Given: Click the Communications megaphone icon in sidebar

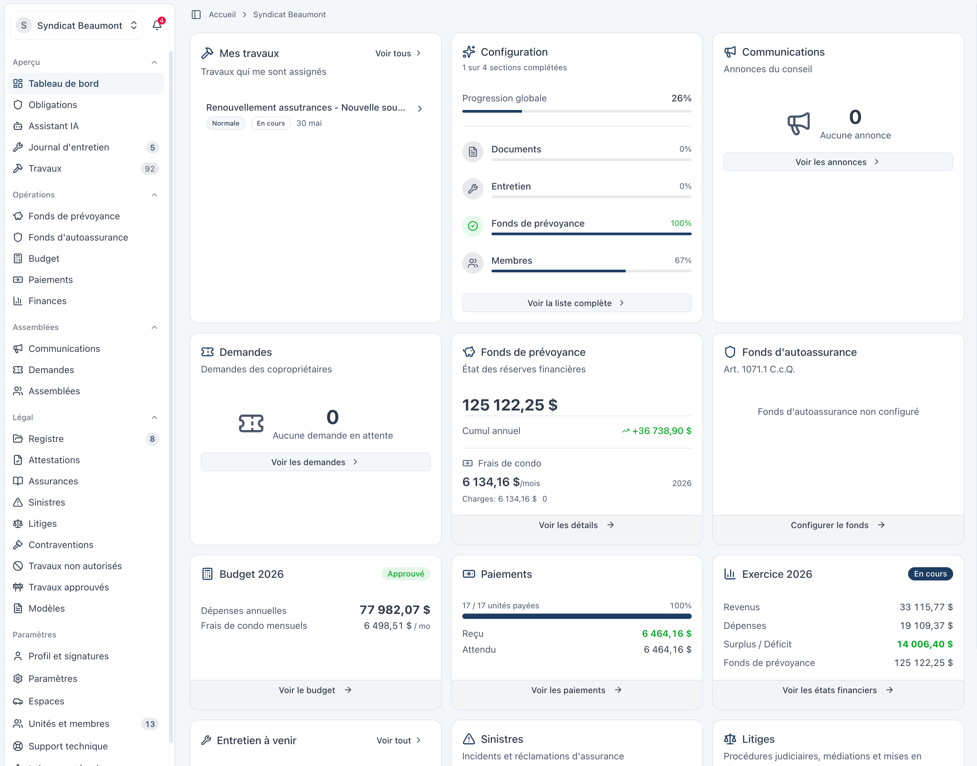Looking at the screenshot, I should point(18,349).
